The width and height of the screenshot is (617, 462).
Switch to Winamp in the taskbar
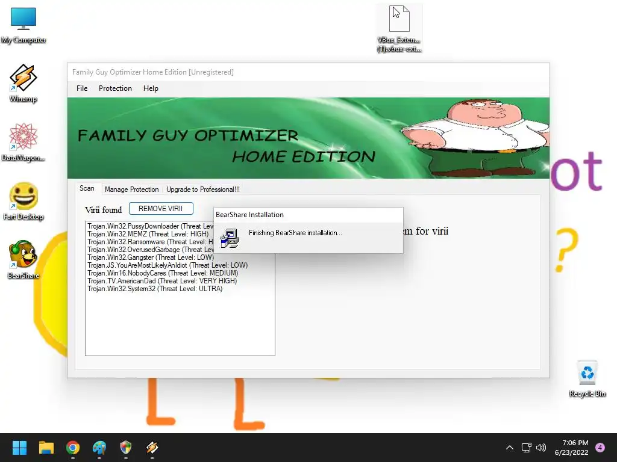[152, 448]
